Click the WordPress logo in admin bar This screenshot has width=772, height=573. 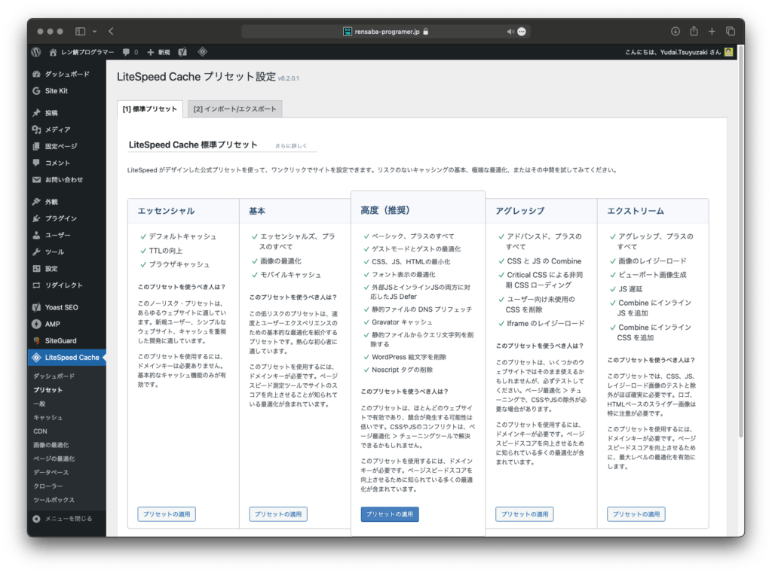tap(35, 52)
